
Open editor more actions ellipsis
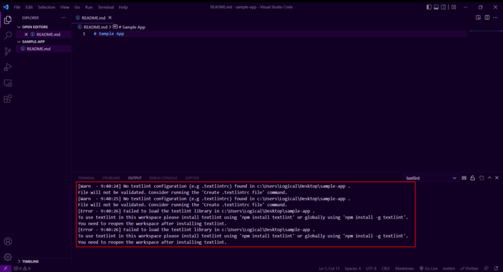[x=495, y=18]
